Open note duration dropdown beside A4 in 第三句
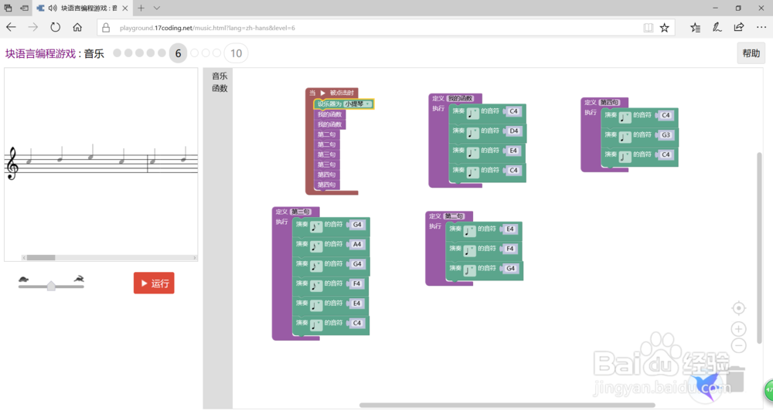This screenshot has height=414, width=773. 316,246
